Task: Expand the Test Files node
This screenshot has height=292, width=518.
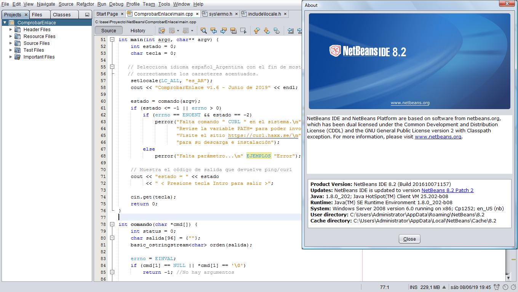Action: click(x=11, y=50)
